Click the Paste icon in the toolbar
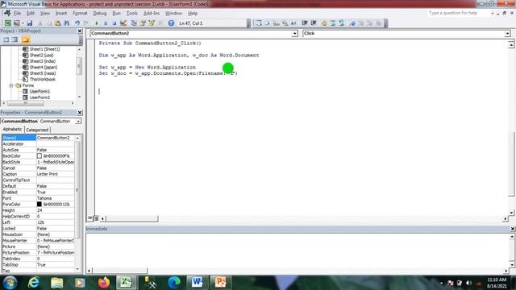This screenshot has height=290, width=516. pos(57,23)
